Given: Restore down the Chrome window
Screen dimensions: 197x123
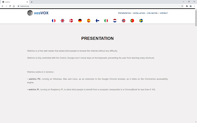Looking at the screenshot, I should [189, 2].
